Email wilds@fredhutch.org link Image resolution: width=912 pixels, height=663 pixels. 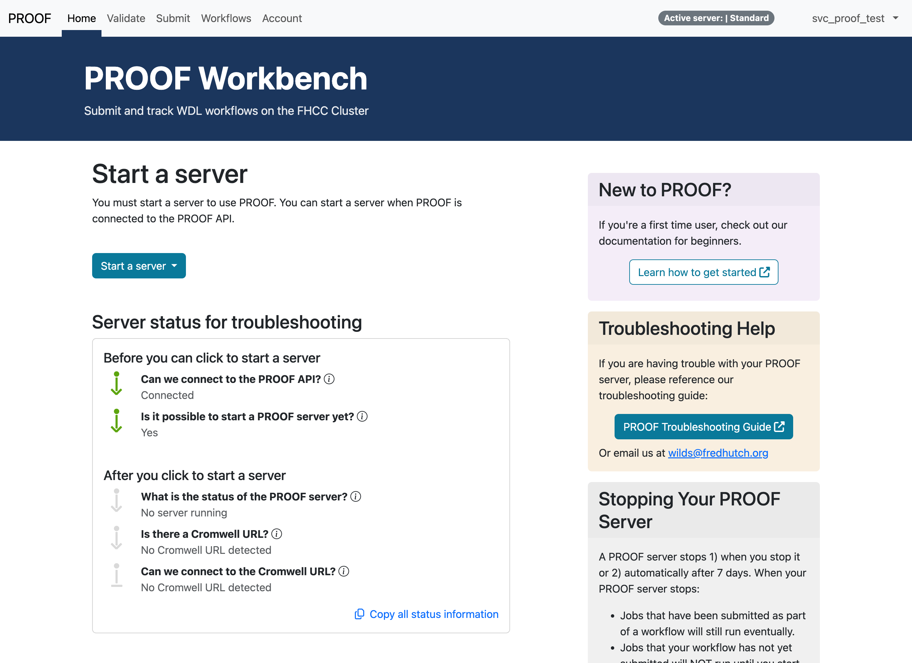tap(718, 453)
